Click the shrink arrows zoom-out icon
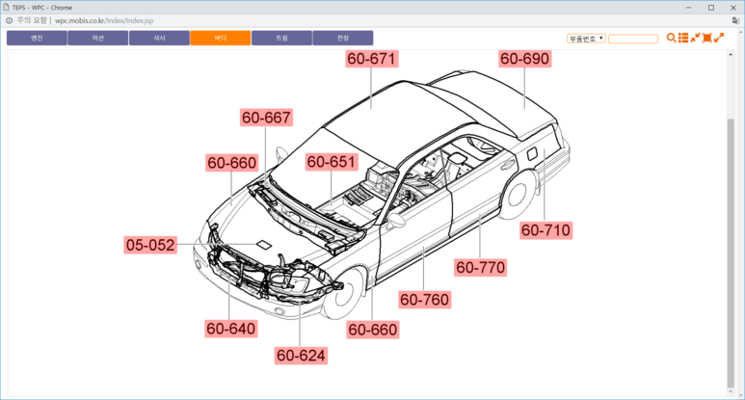Screen dimensions: 745x400 [695, 38]
